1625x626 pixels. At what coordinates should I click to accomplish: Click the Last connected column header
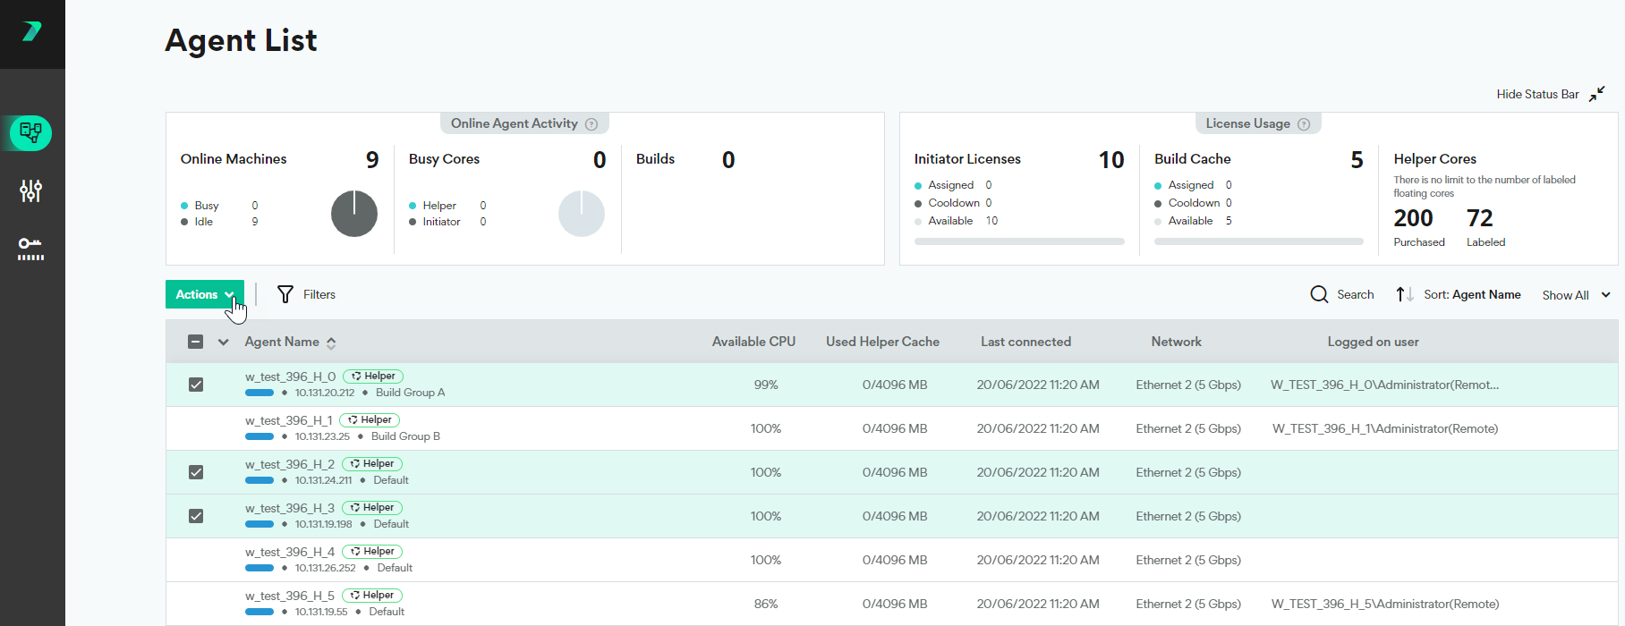1025,342
